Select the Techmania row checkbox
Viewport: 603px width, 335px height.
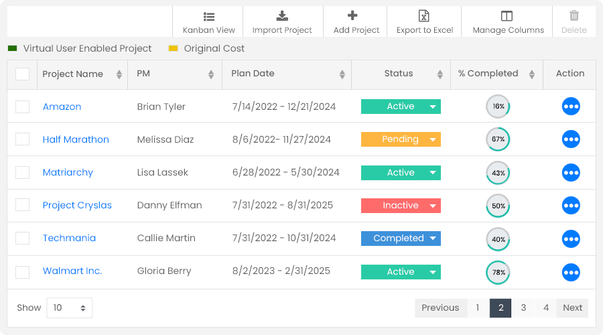(x=22, y=238)
